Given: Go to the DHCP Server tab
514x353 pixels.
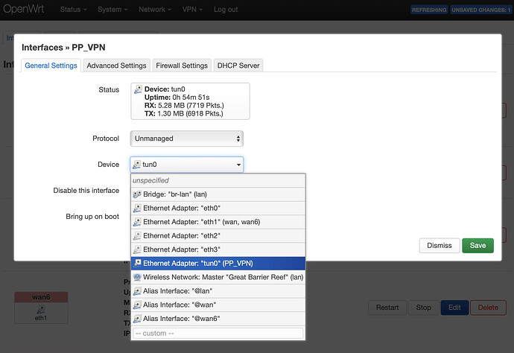Looking at the screenshot, I should [238, 66].
